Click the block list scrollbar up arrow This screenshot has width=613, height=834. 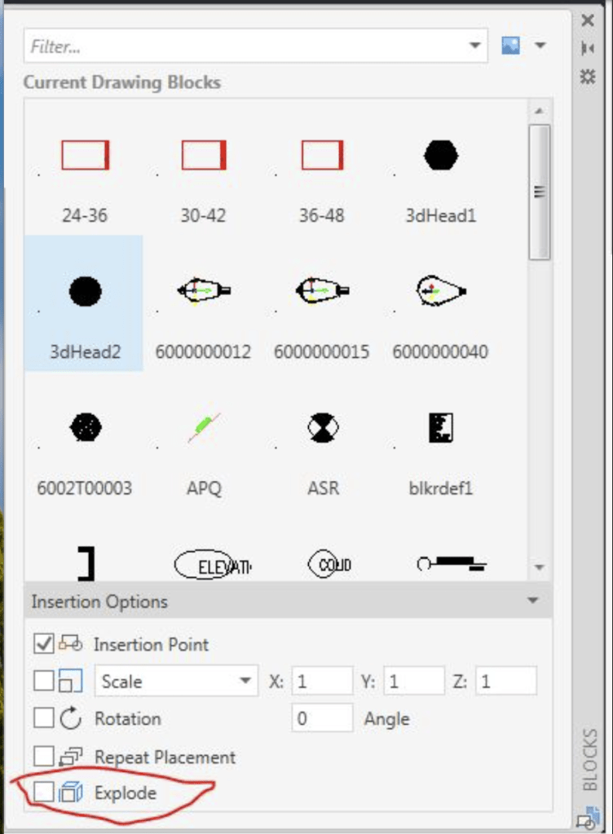click(539, 111)
